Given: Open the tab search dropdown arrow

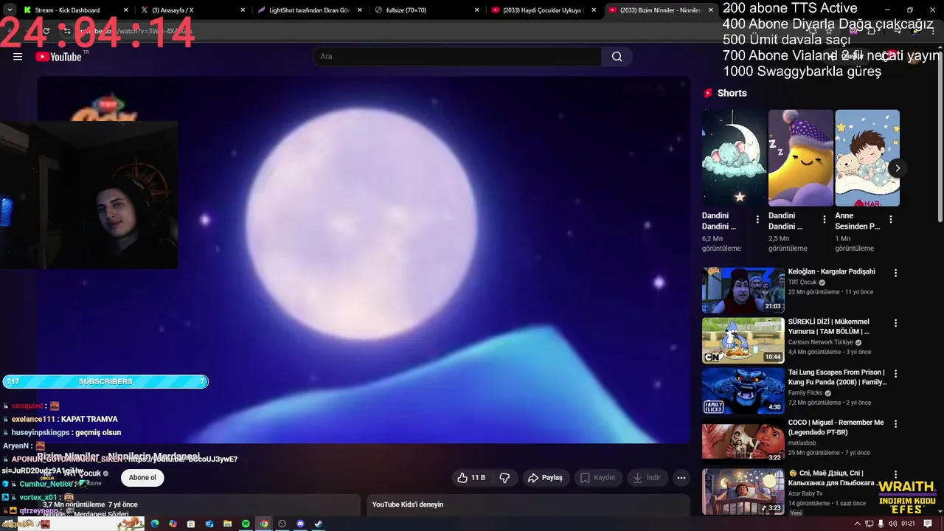Looking at the screenshot, I should click(x=10, y=10).
